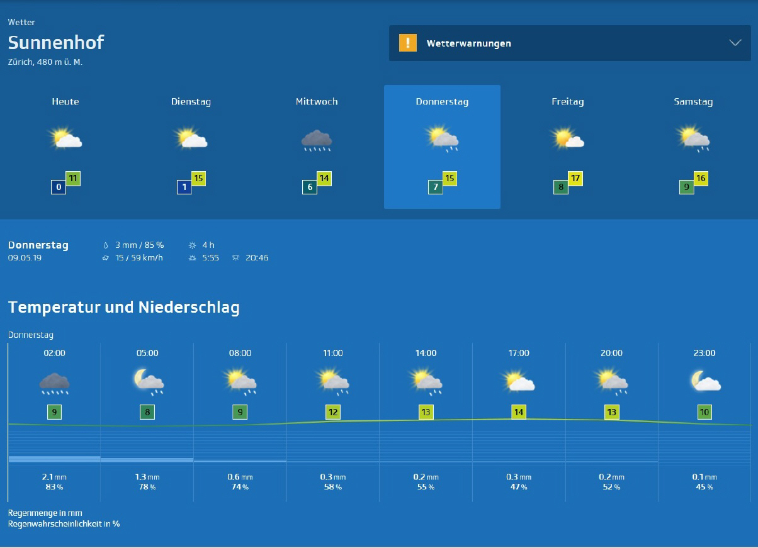Image resolution: width=758 pixels, height=548 pixels.
Task: Select the Dienstag forecast tab
Action: [191, 102]
